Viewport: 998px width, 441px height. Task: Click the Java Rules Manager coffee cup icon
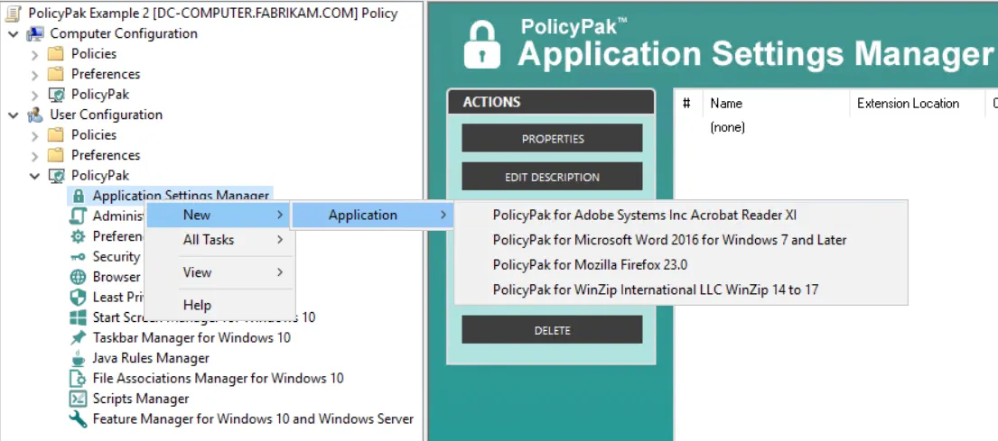tap(78, 358)
